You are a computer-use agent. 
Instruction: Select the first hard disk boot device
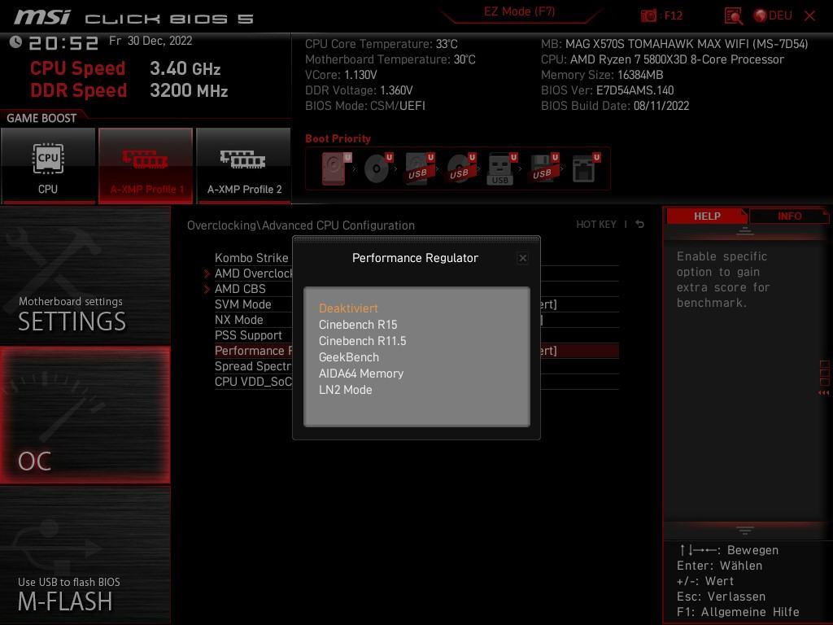[336, 168]
